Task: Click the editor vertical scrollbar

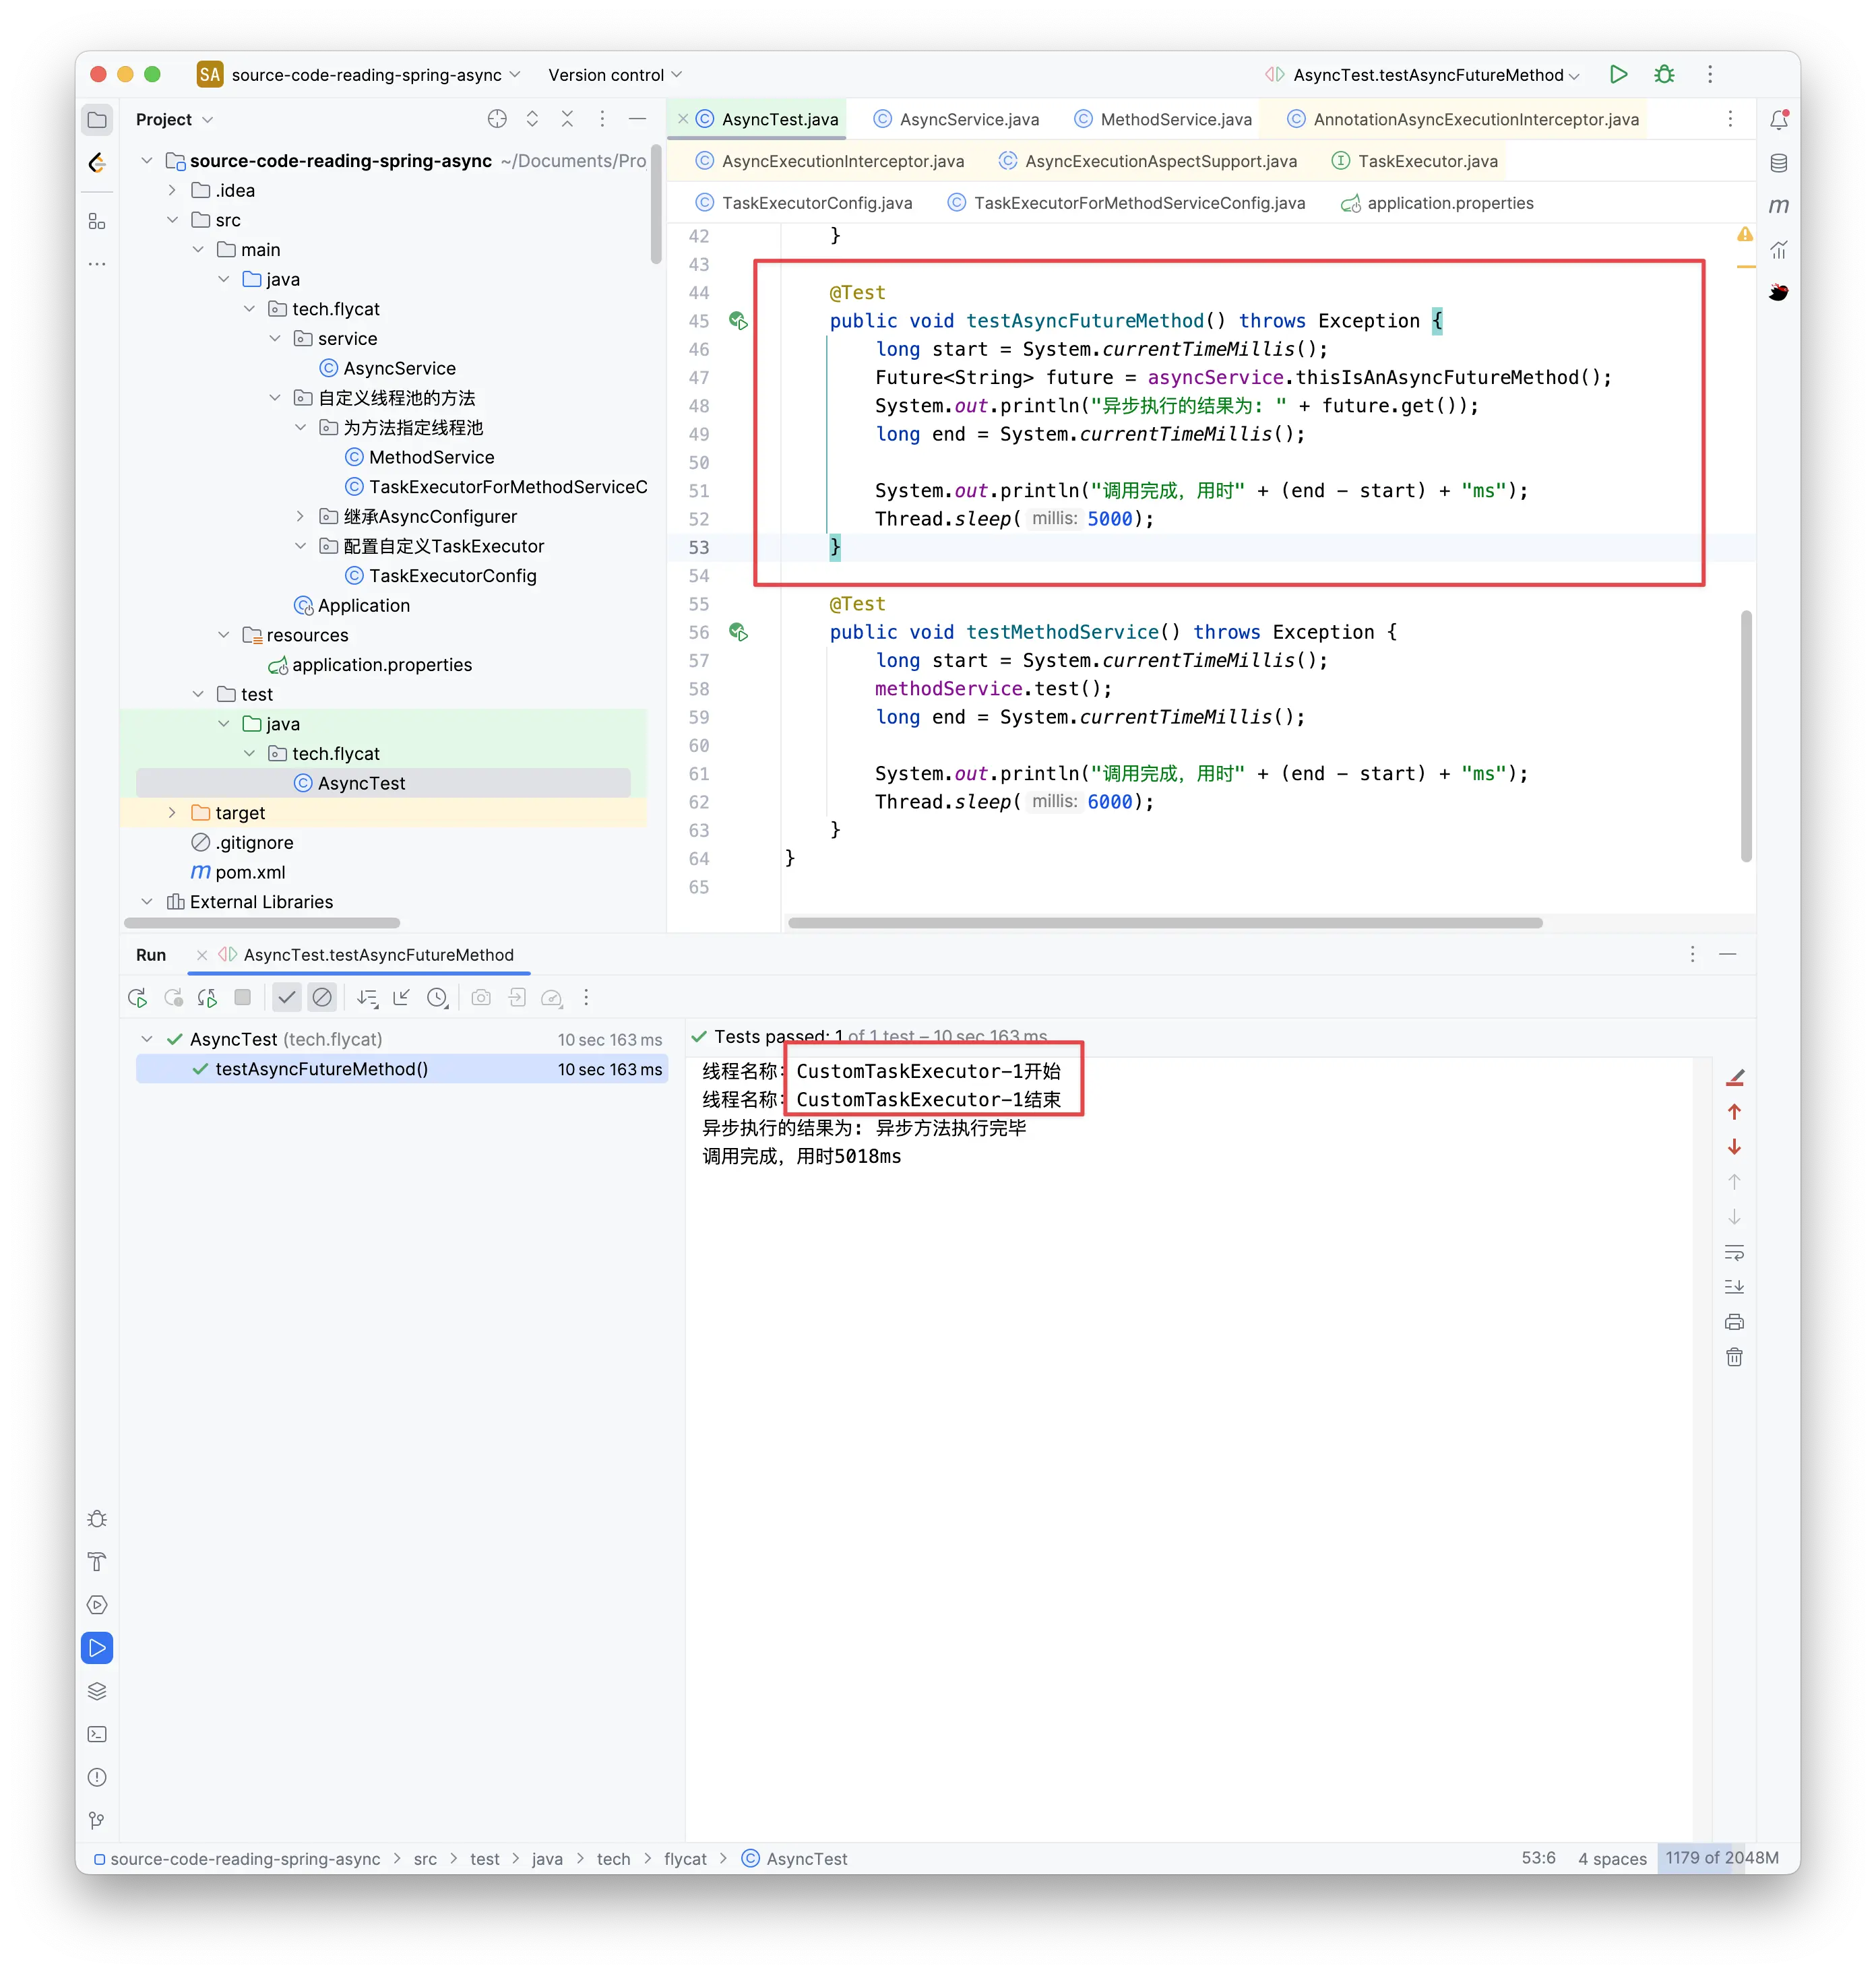Action: point(1746,736)
